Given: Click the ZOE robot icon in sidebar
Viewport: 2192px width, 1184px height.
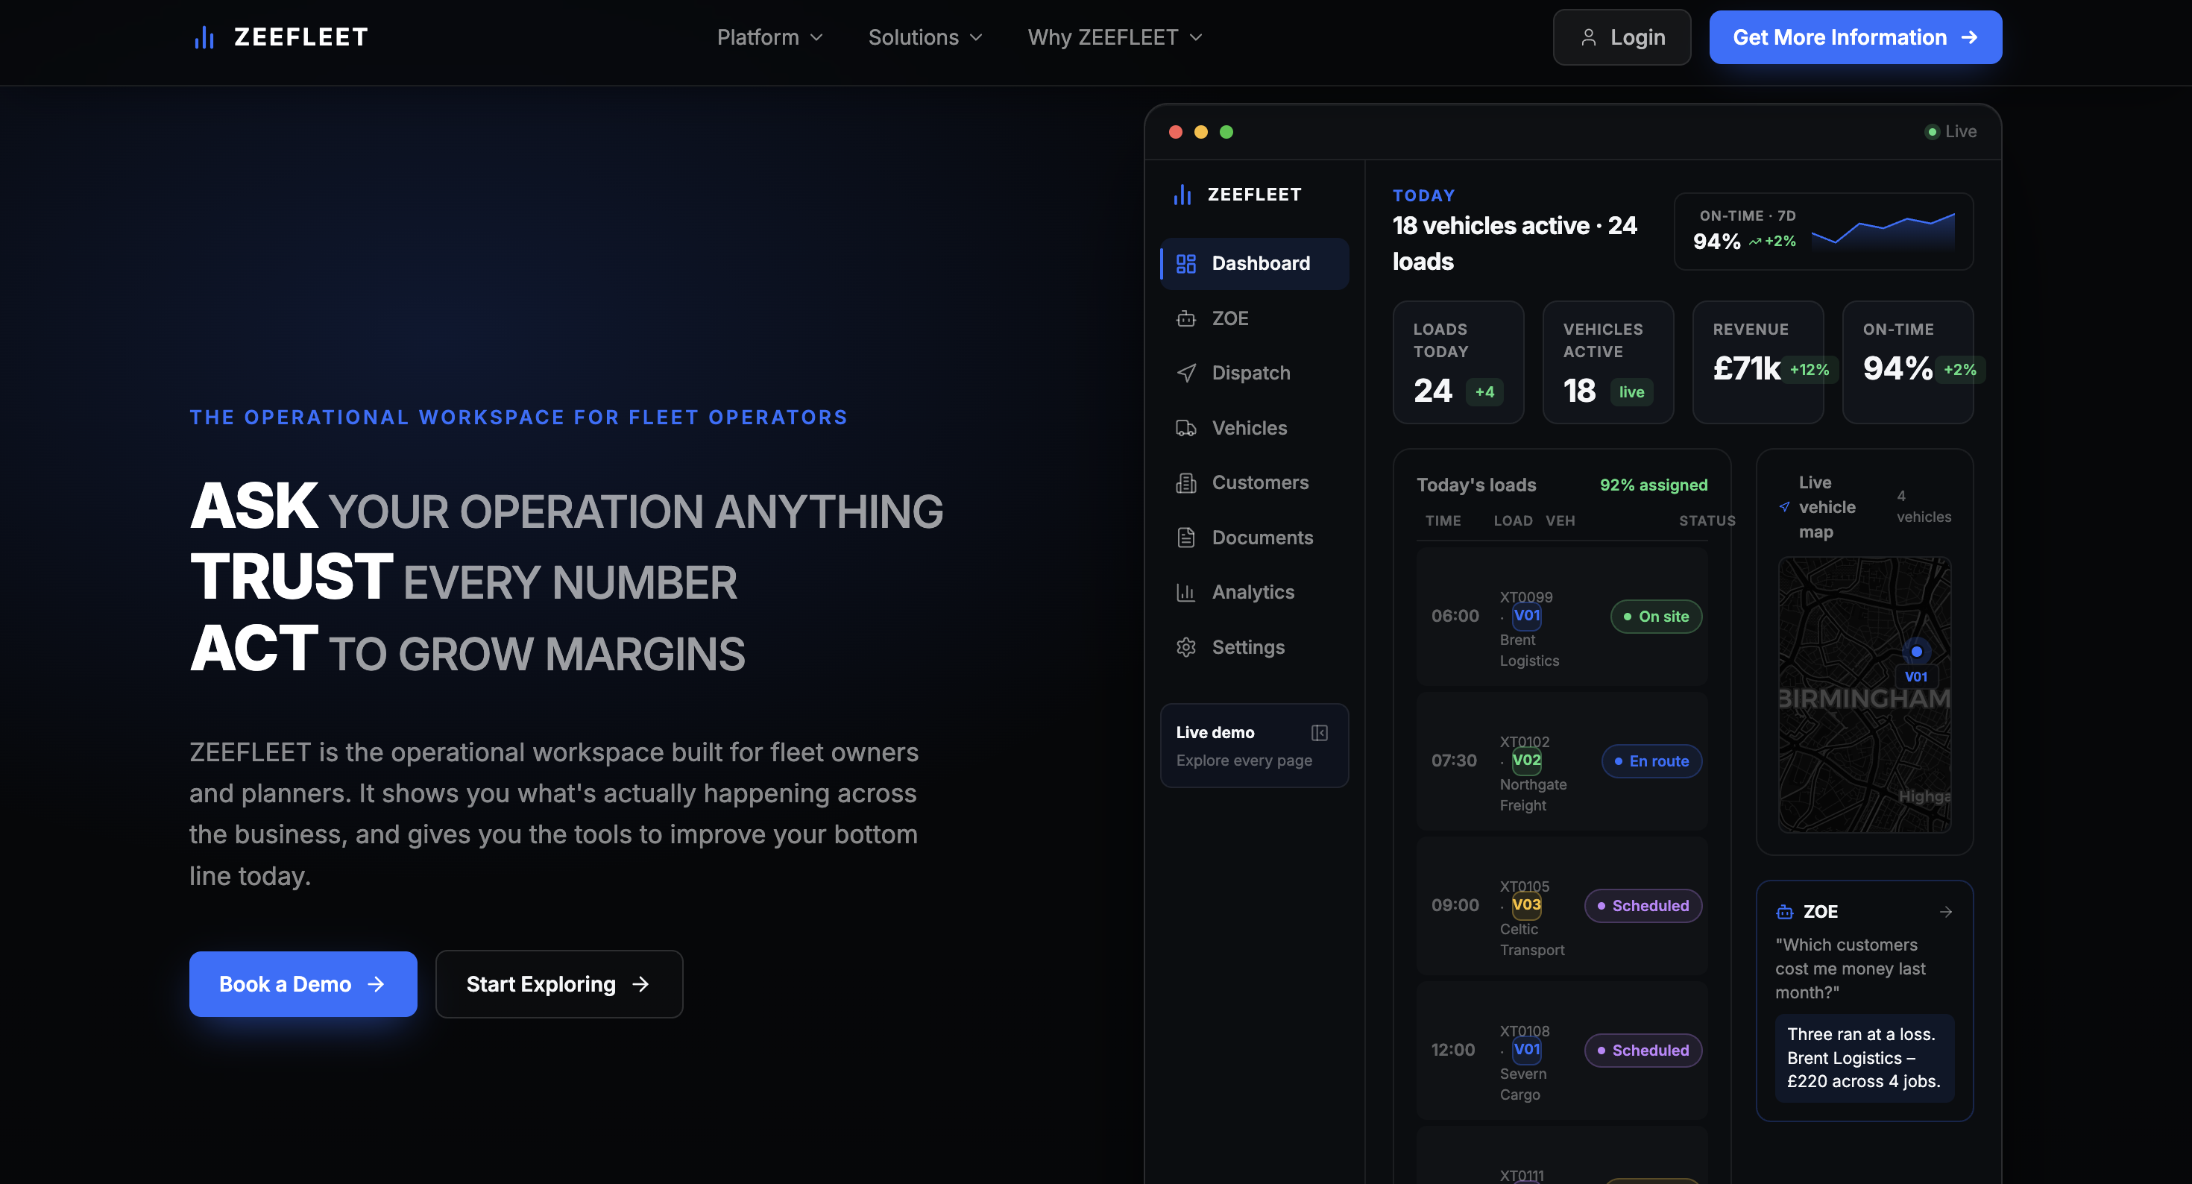Looking at the screenshot, I should 1185,318.
